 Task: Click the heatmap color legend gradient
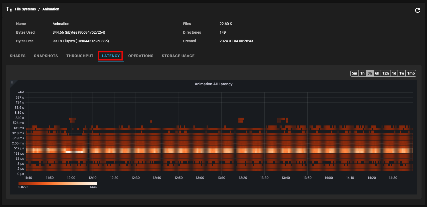(58, 184)
